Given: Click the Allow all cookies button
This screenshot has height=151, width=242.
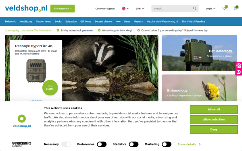Looking at the screenshot, I should click(214, 110).
